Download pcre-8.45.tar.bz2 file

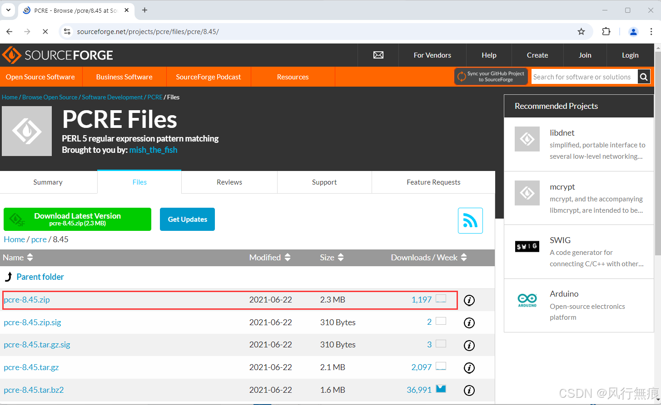pyautogui.click(x=34, y=390)
